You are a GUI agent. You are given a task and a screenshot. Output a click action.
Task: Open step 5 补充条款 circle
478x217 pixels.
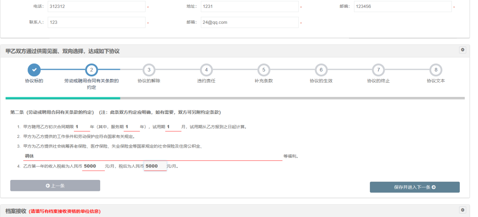[263, 70]
